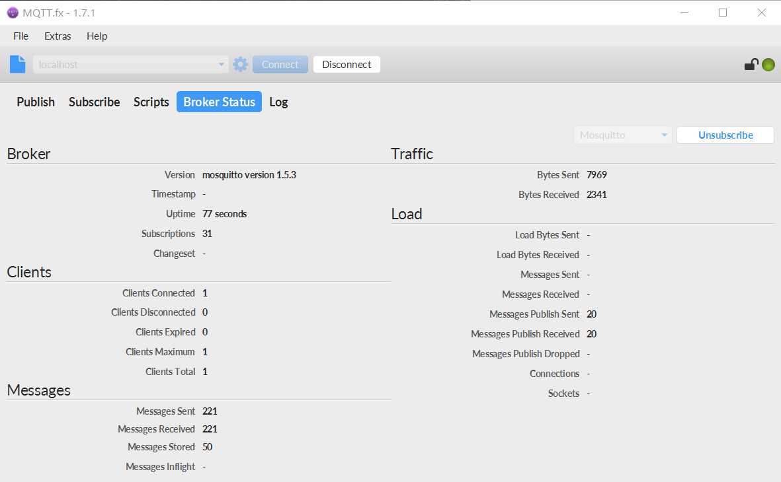Viewport: 781px width, 482px height.
Task: Click the 'Clients Total' label
Action: pyautogui.click(x=171, y=372)
